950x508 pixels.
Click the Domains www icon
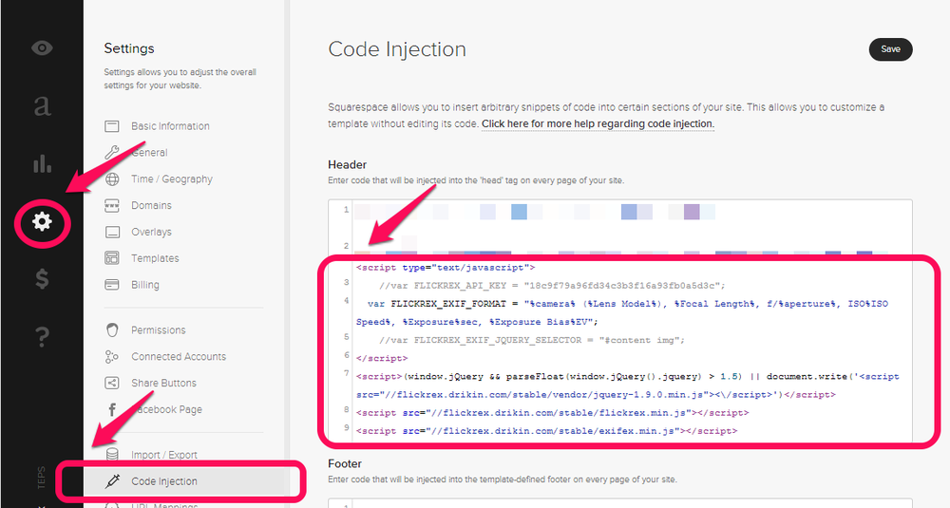[111, 205]
